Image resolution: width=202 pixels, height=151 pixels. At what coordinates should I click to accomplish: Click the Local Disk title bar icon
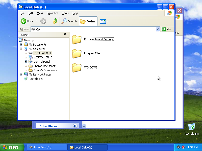point(20,7)
